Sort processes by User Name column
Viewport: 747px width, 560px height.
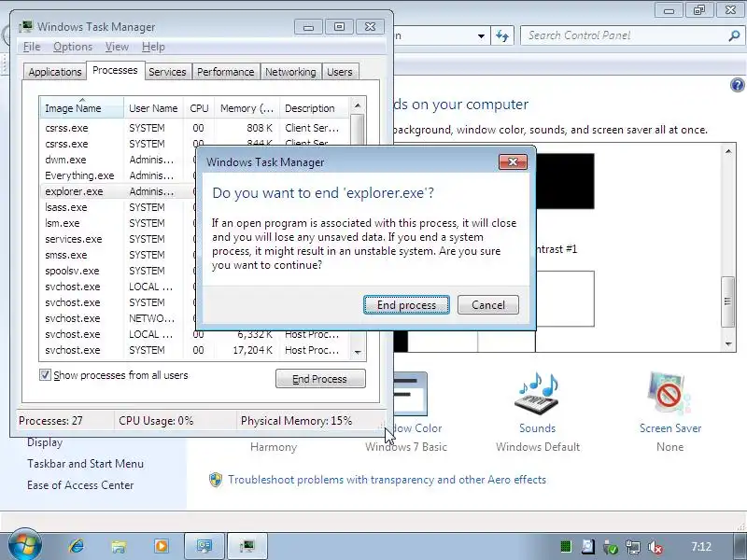[153, 108]
